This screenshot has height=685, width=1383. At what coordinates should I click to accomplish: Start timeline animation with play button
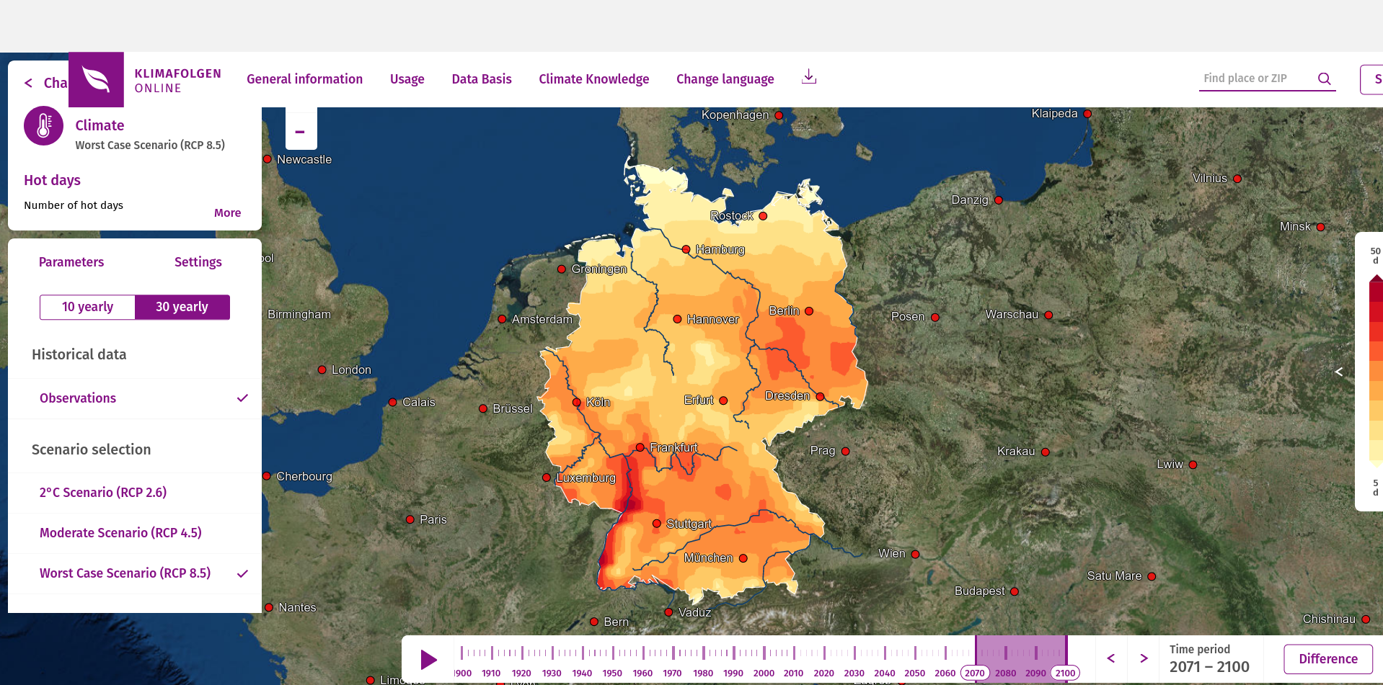point(428,660)
